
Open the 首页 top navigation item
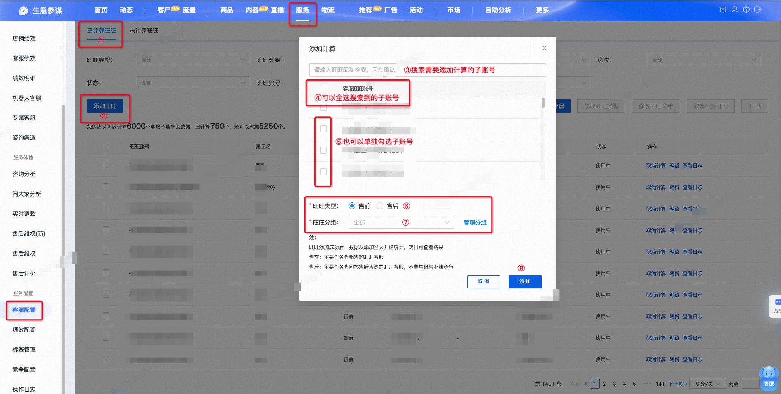click(x=101, y=10)
